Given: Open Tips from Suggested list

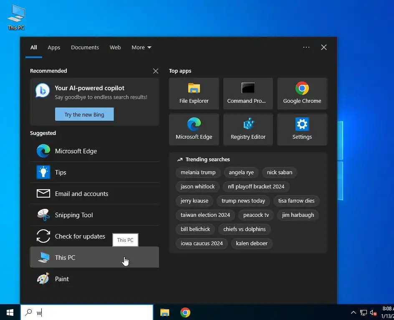Looking at the screenshot, I should tap(94, 173).
